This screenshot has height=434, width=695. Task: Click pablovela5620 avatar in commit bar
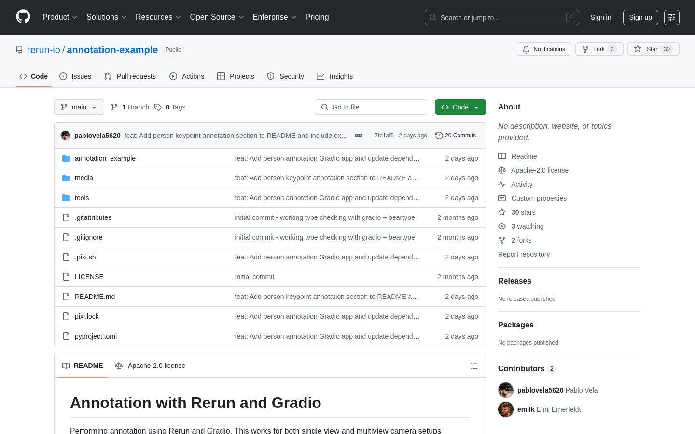(66, 136)
